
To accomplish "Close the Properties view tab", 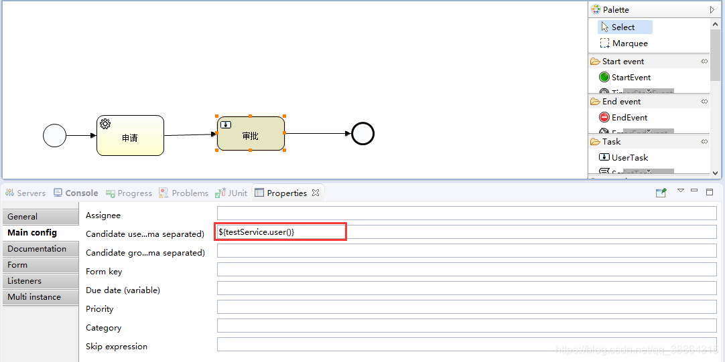I will (316, 193).
